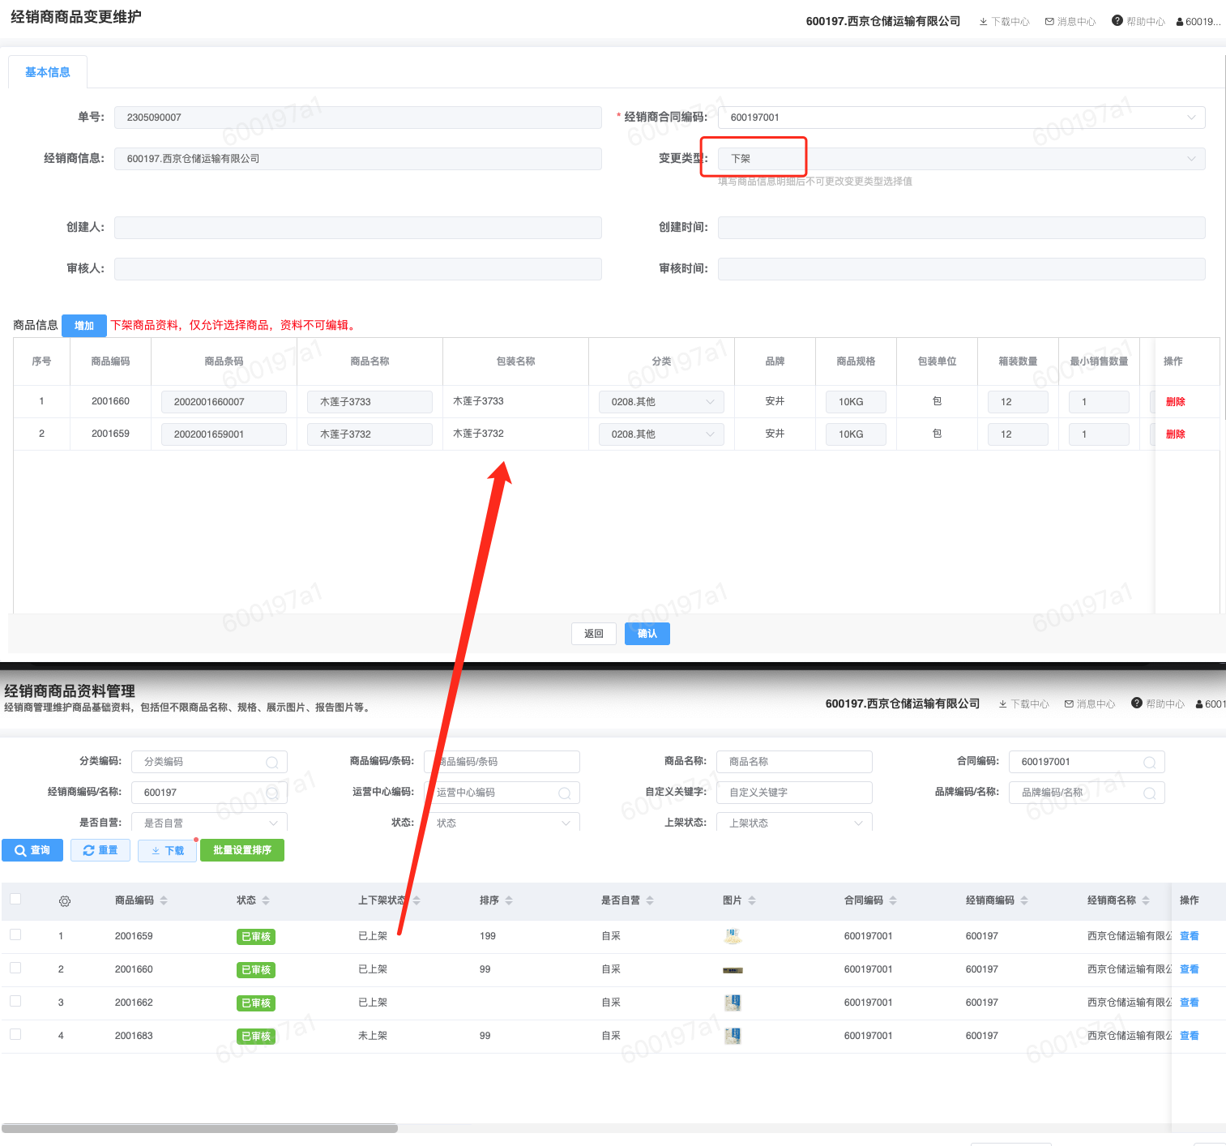Open the 是否自营 filter dropdown

[209, 823]
